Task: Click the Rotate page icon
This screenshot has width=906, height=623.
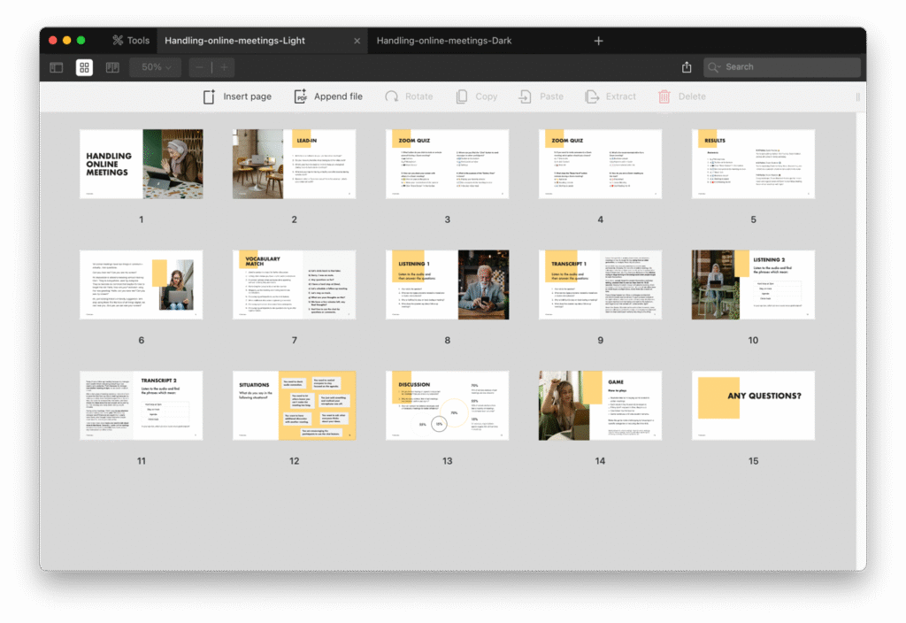Action: click(x=409, y=96)
